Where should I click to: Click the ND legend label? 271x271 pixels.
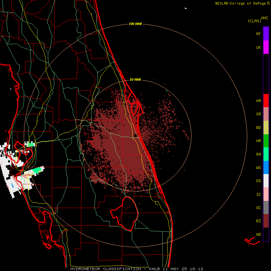point(258,234)
